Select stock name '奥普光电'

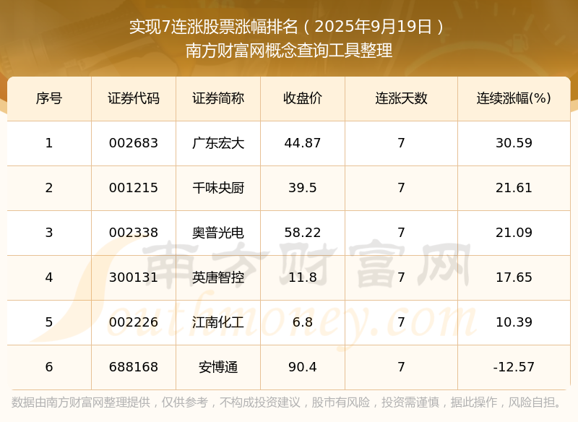(218, 233)
